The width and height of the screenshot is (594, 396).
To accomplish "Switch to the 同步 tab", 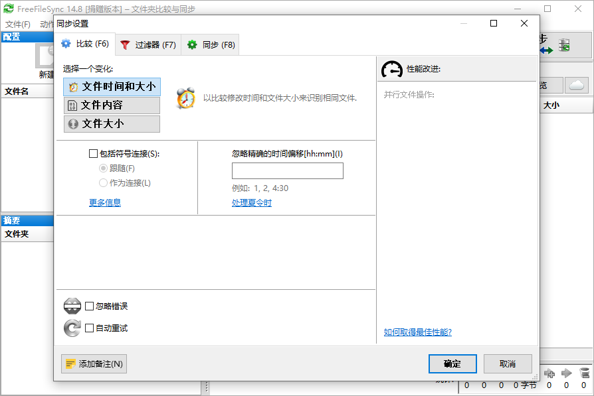I will point(210,44).
